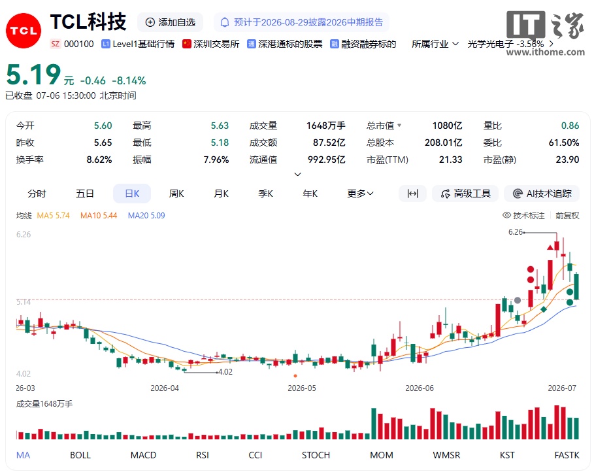Click 光学光电子 industry link
This screenshot has height=474, width=594.
pos(490,44)
